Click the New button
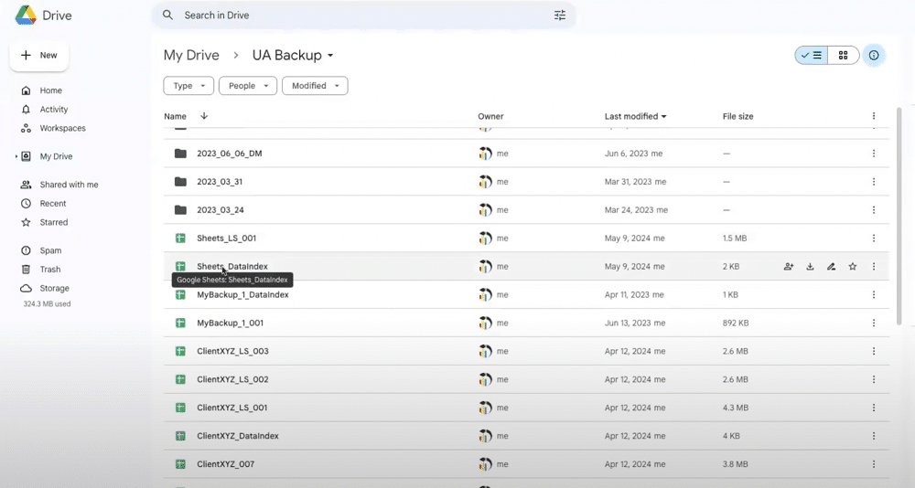The width and height of the screenshot is (915, 488). pyautogui.click(x=39, y=56)
